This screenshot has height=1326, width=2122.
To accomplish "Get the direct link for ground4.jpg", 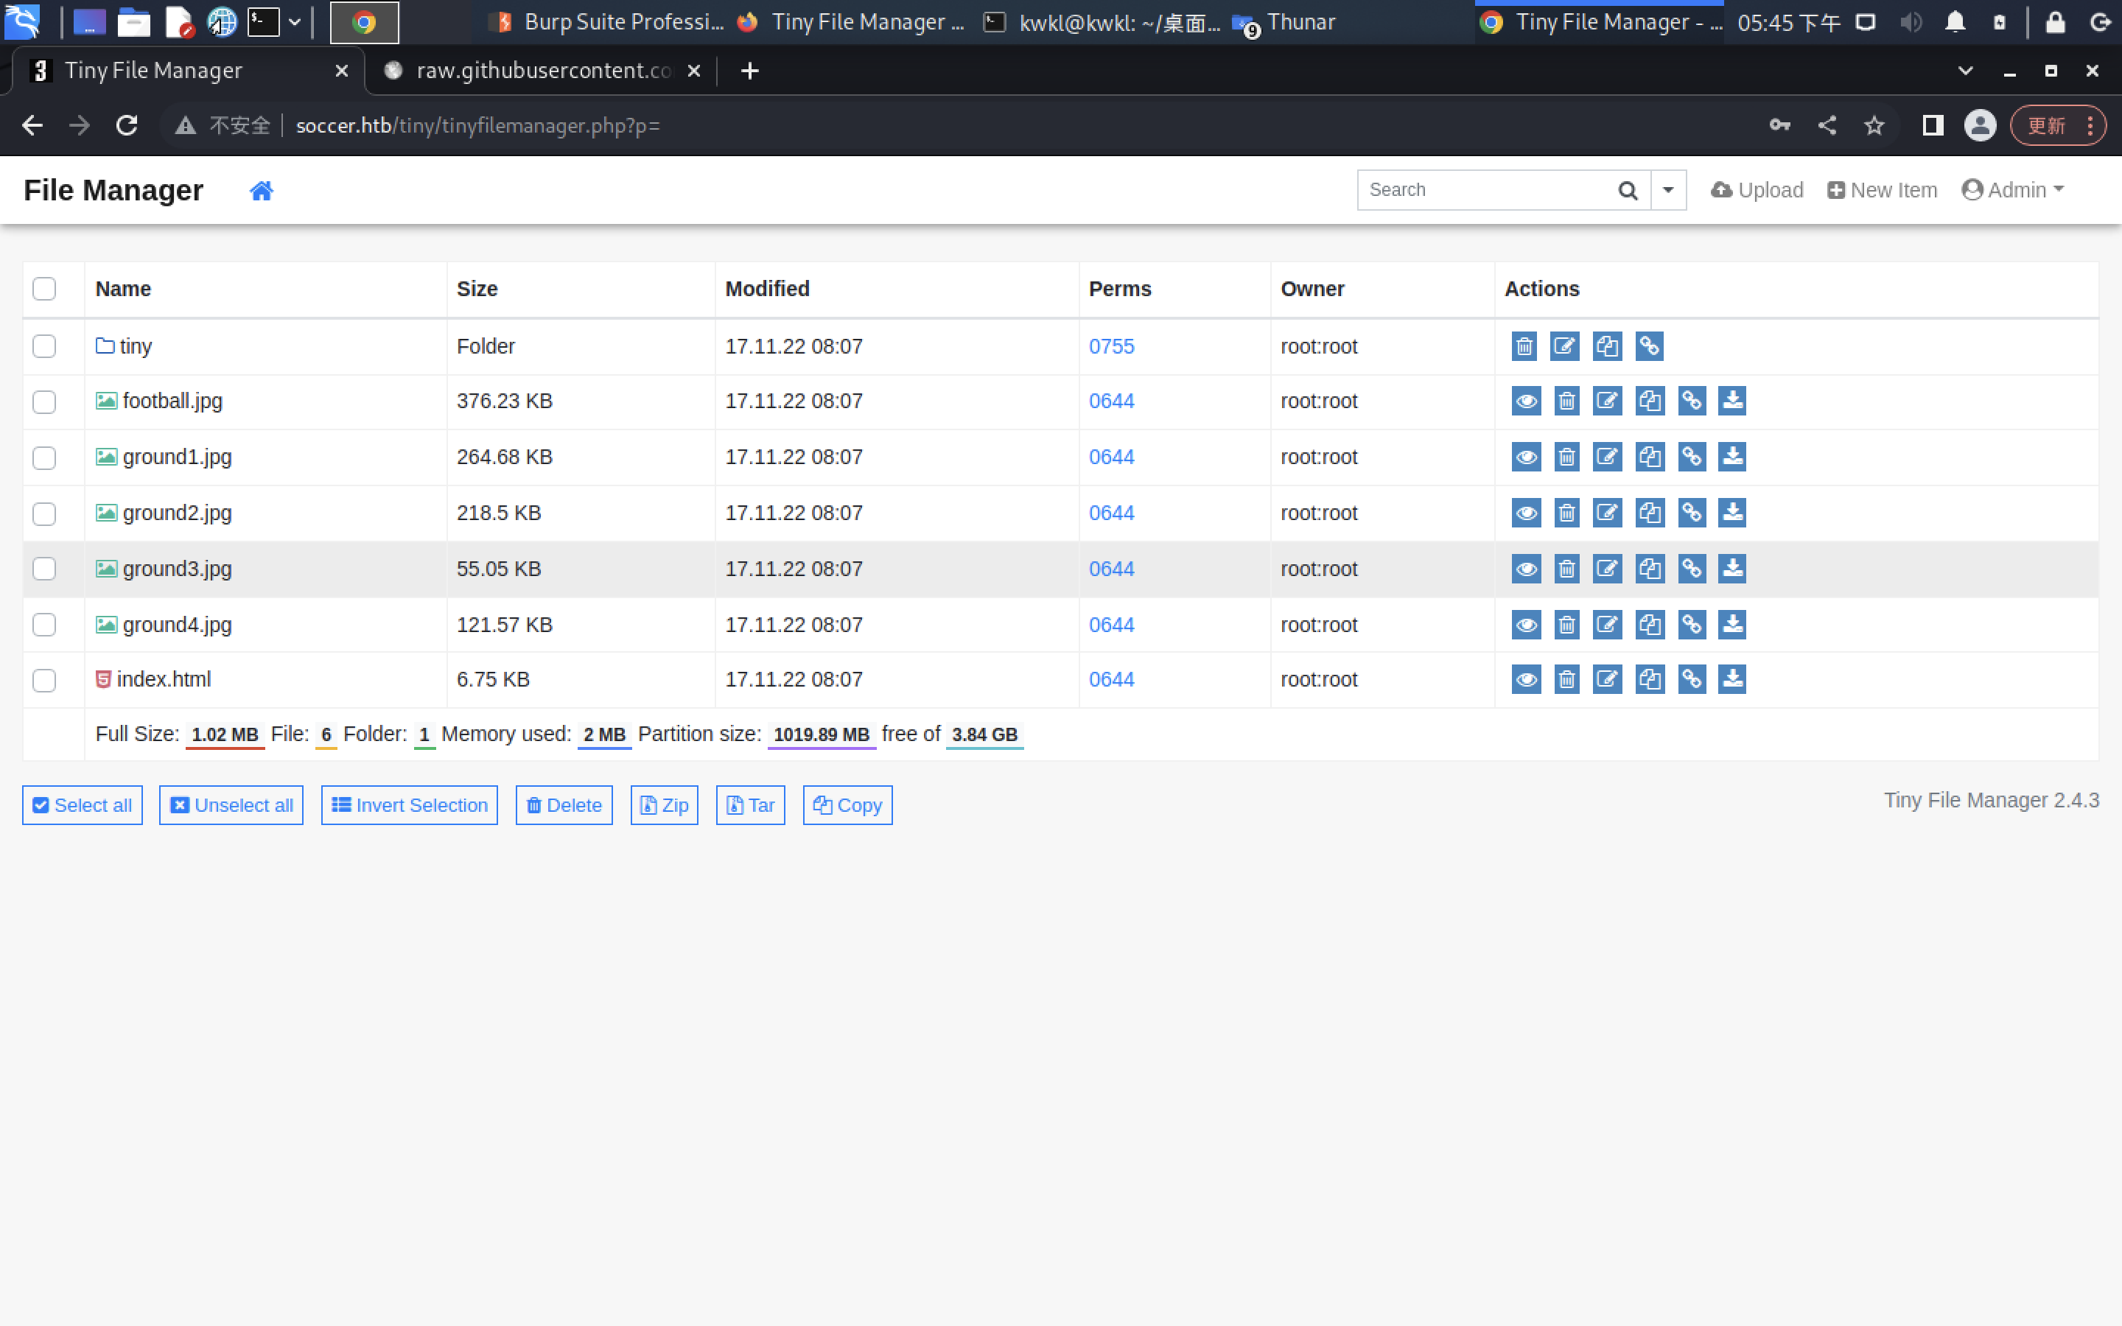I will [1692, 625].
